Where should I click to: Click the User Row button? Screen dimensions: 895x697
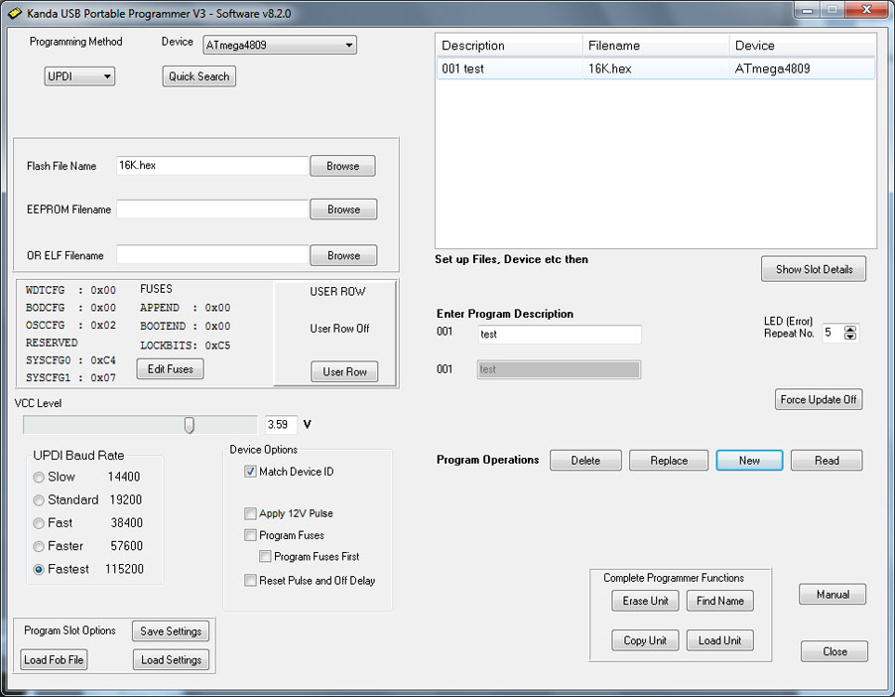pos(344,372)
